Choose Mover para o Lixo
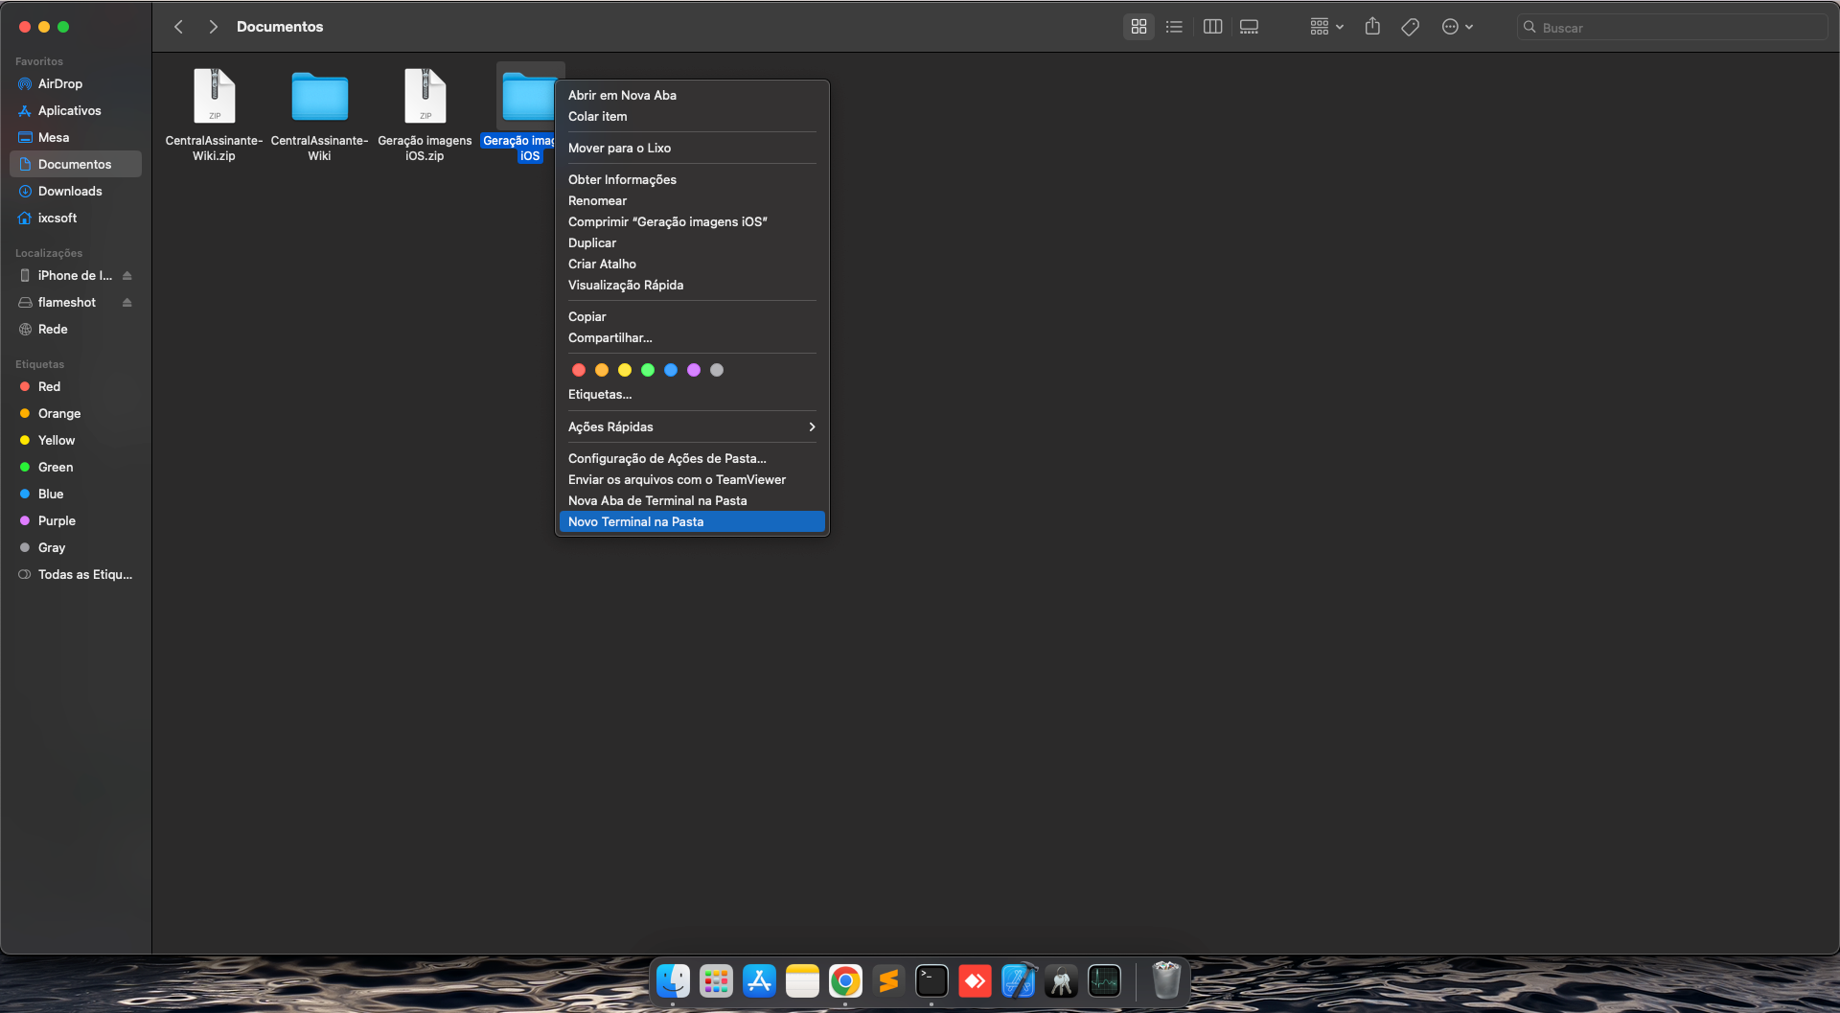1840x1013 pixels. click(691, 149)
